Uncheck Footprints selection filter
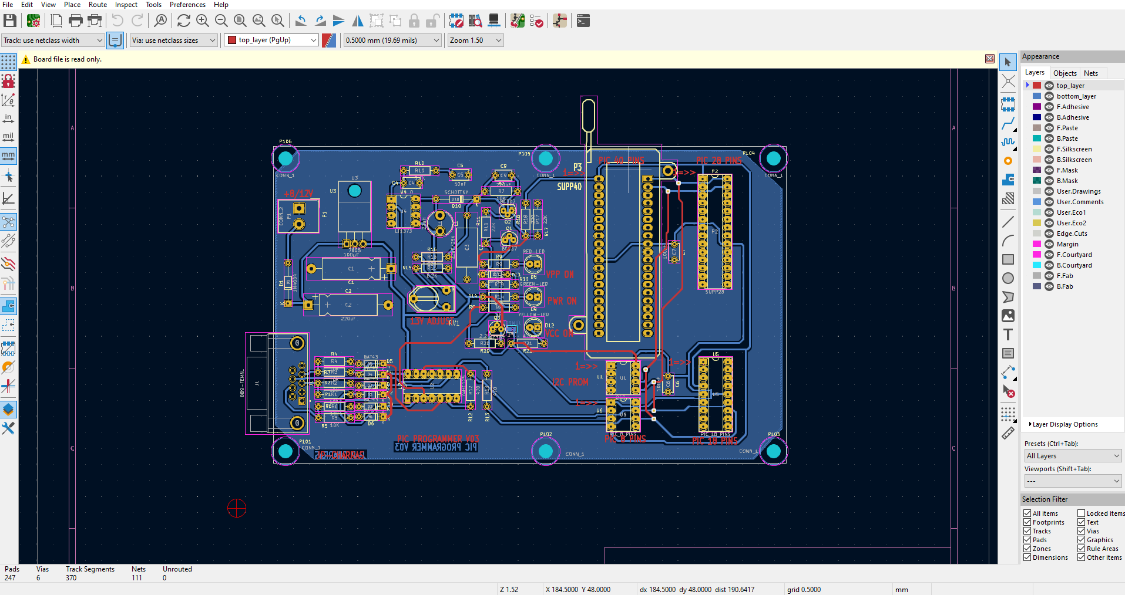Image resolution: width=1125 pixels, height=595 pixels. click(x=1027, y=522)
